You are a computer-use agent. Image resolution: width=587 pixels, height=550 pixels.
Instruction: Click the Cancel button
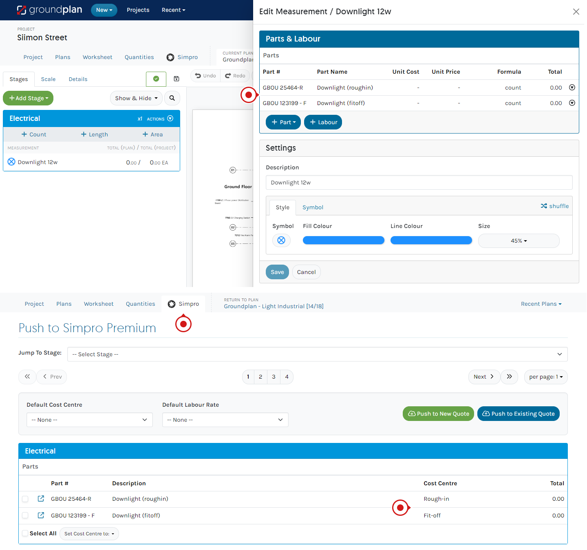307,272
